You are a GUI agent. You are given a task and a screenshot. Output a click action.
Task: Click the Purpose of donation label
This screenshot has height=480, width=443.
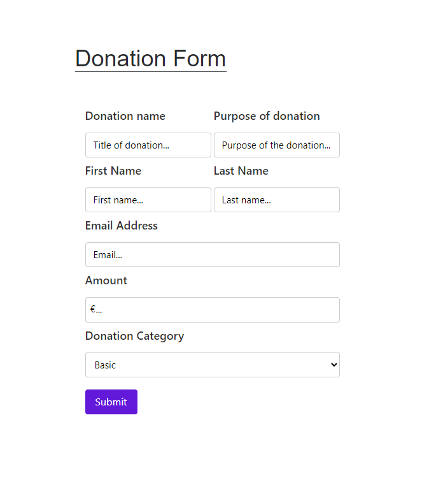267,116
